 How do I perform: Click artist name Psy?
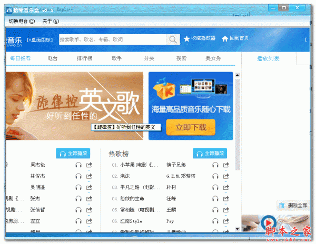170,221
